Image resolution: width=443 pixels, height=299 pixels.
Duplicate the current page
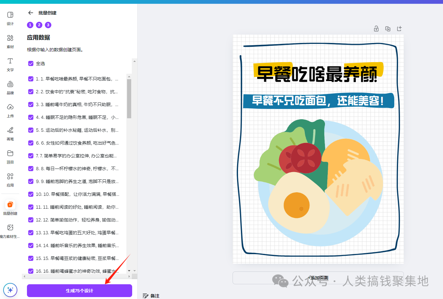388,29
